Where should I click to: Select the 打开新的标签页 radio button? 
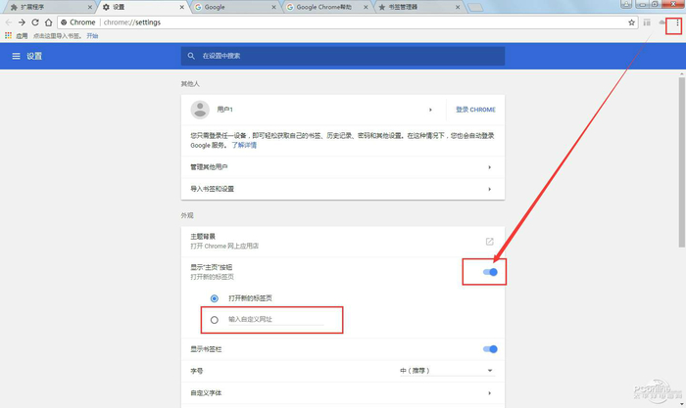(x=215, y=298)
